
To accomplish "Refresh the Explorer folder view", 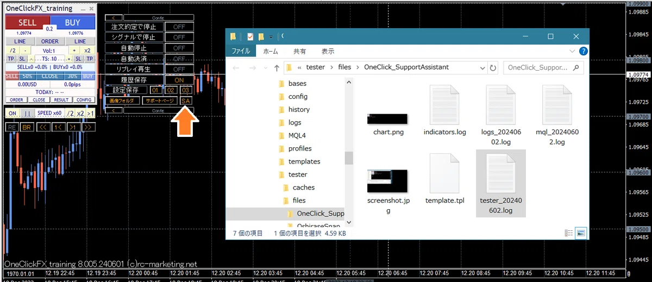I will tap(493, 68).
